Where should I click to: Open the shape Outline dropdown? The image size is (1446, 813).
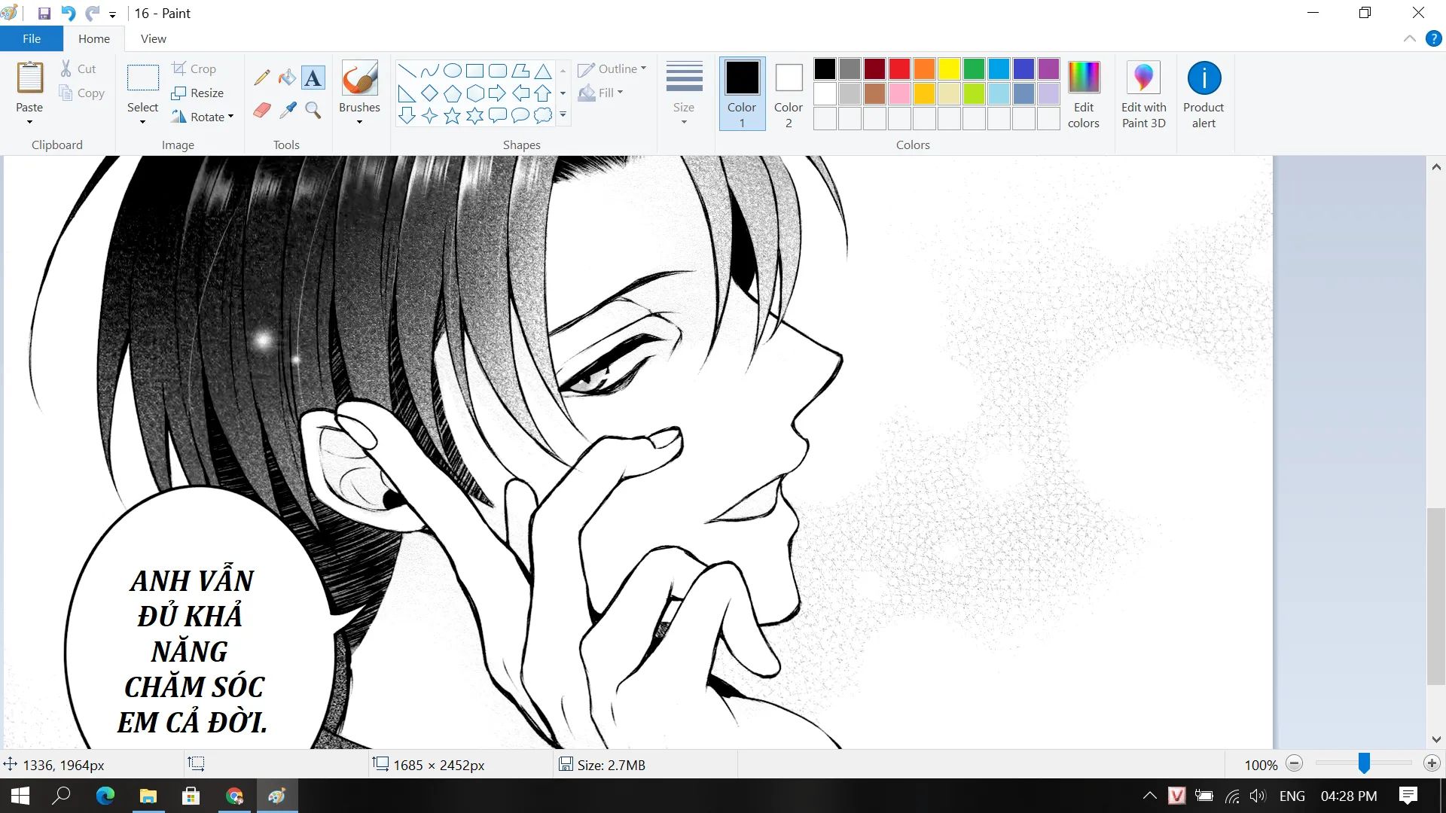(x=612, y=69)
